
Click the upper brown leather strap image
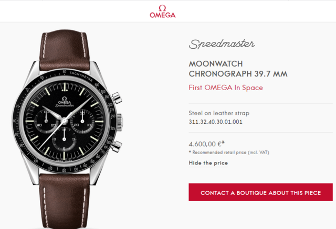pos(64,51)
